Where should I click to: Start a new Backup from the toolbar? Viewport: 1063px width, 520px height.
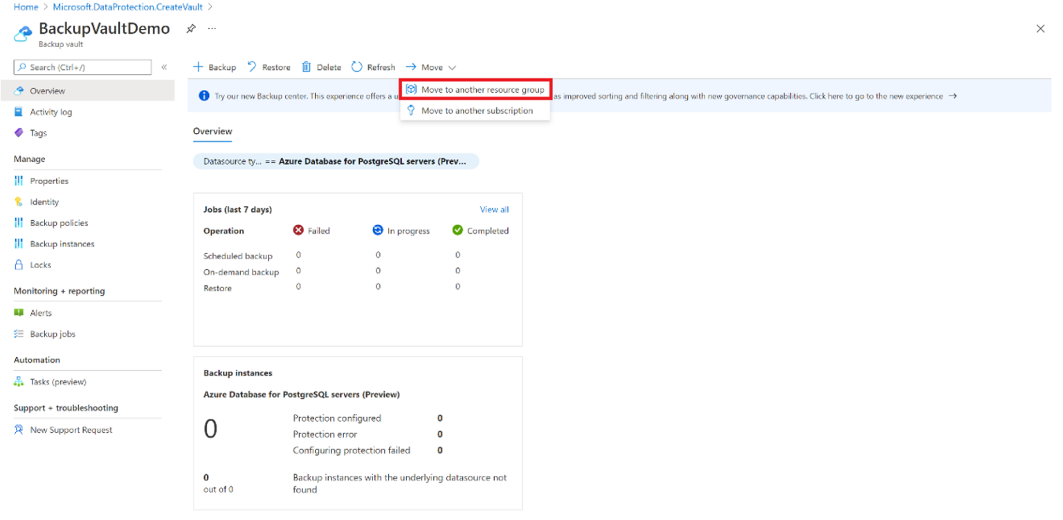coord(215,66)
